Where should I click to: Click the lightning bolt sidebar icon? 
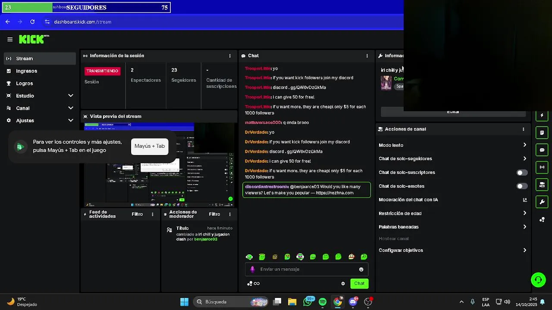(542, 115)
